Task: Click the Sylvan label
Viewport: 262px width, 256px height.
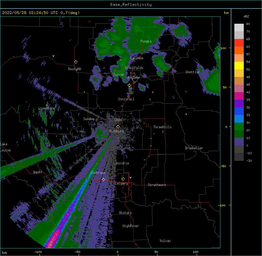Action: click(119, 74)
